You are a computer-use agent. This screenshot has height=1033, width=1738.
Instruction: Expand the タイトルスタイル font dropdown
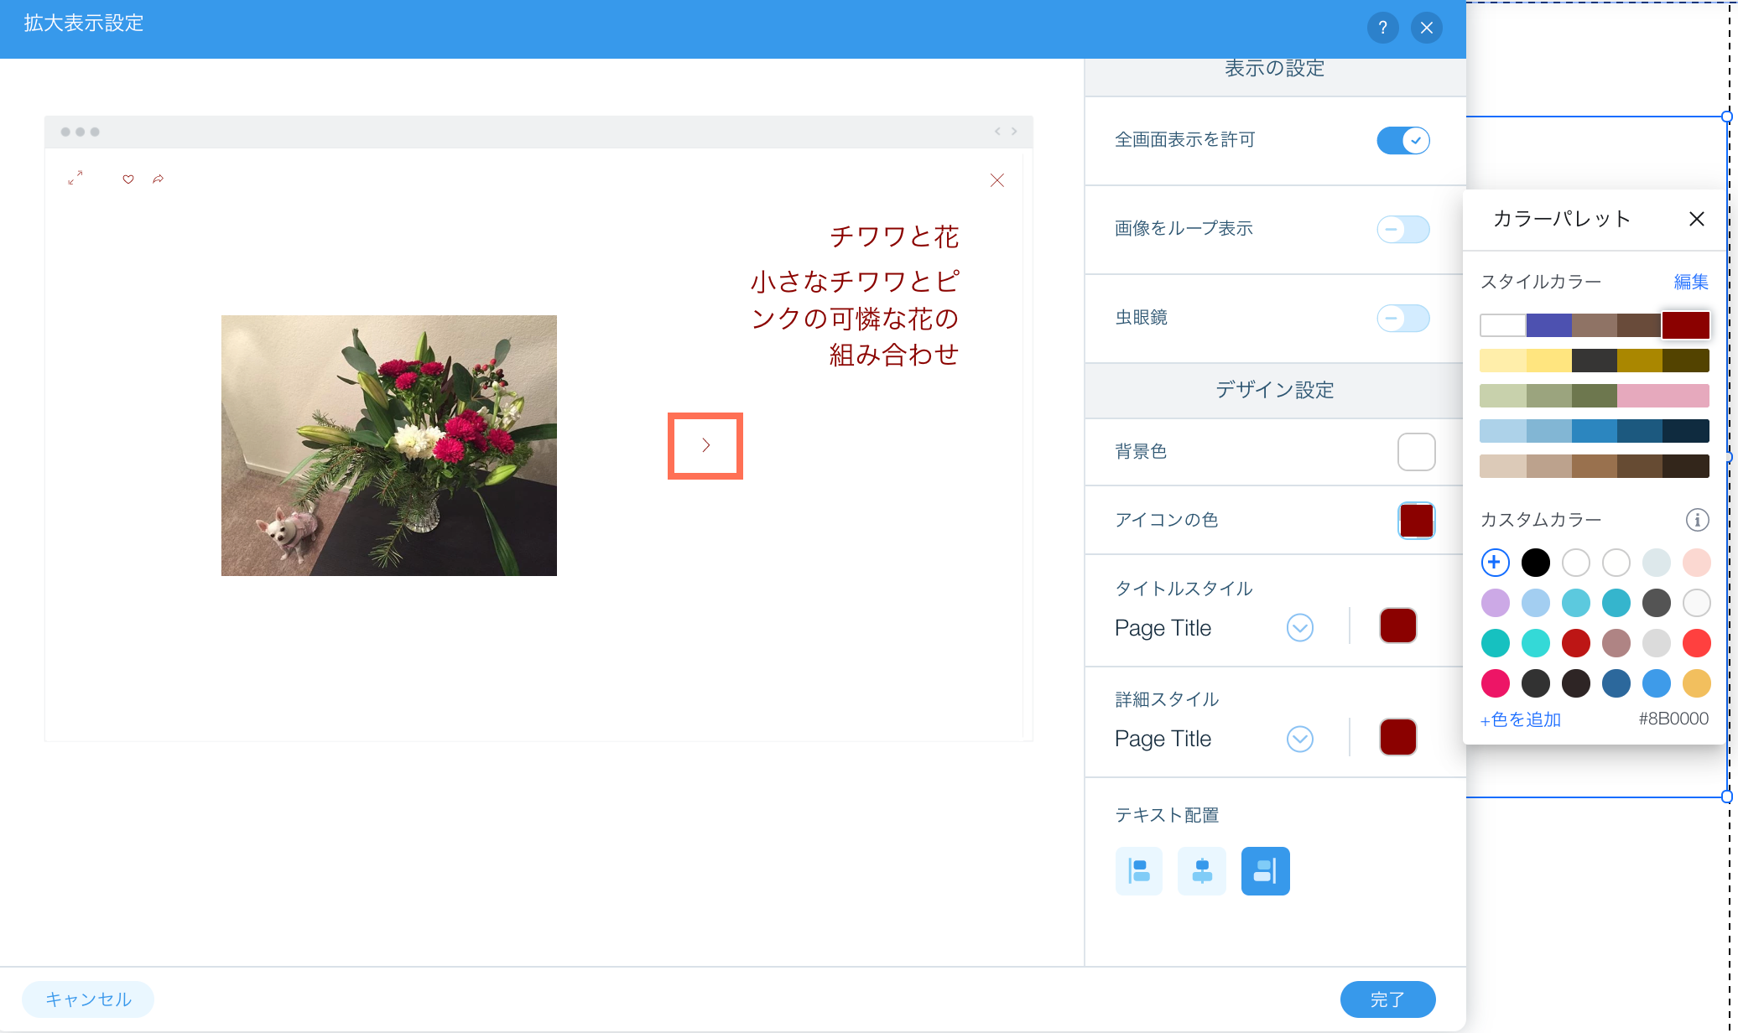click(1299, 627)
